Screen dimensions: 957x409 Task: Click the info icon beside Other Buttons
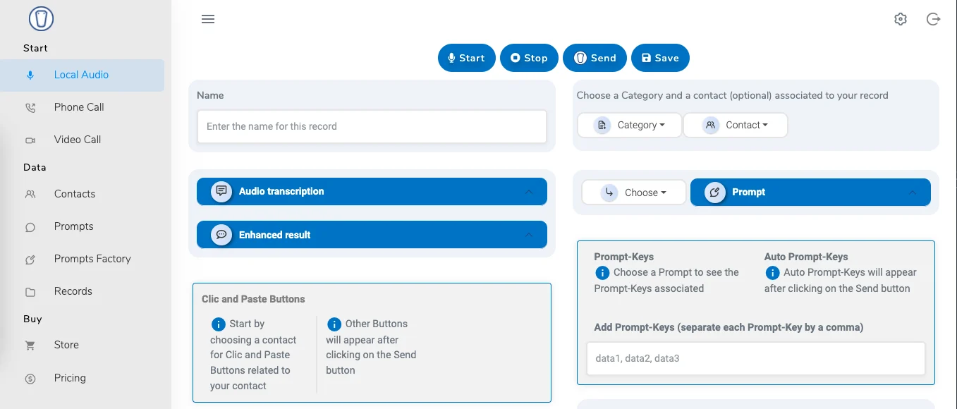[335, 324]
